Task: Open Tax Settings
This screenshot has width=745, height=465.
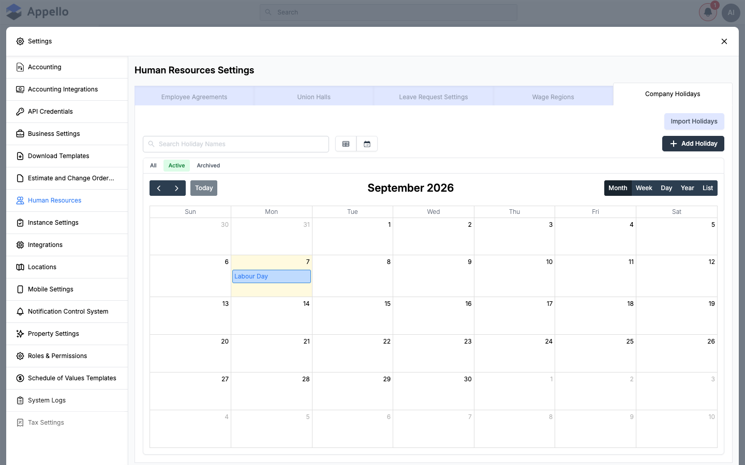Action: pyautogui.click(x=67, y=423)
